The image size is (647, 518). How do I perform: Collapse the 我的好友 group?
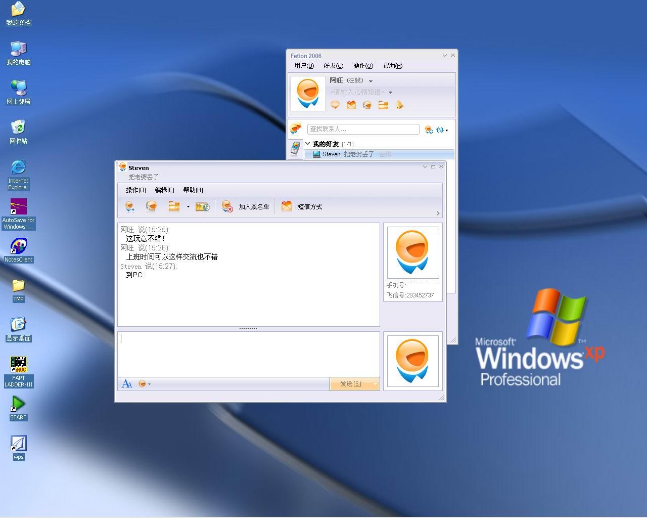308,144
